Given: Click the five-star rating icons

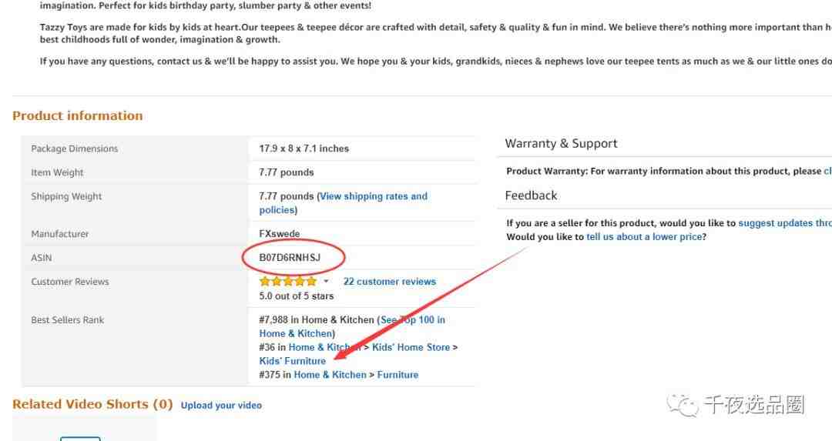Looking at the screenshot, I should pos(287,281).
